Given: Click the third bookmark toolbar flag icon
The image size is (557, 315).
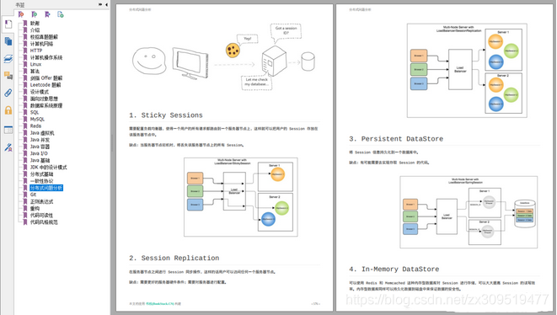Looking at the screenshot, I should tap(47, 14).
